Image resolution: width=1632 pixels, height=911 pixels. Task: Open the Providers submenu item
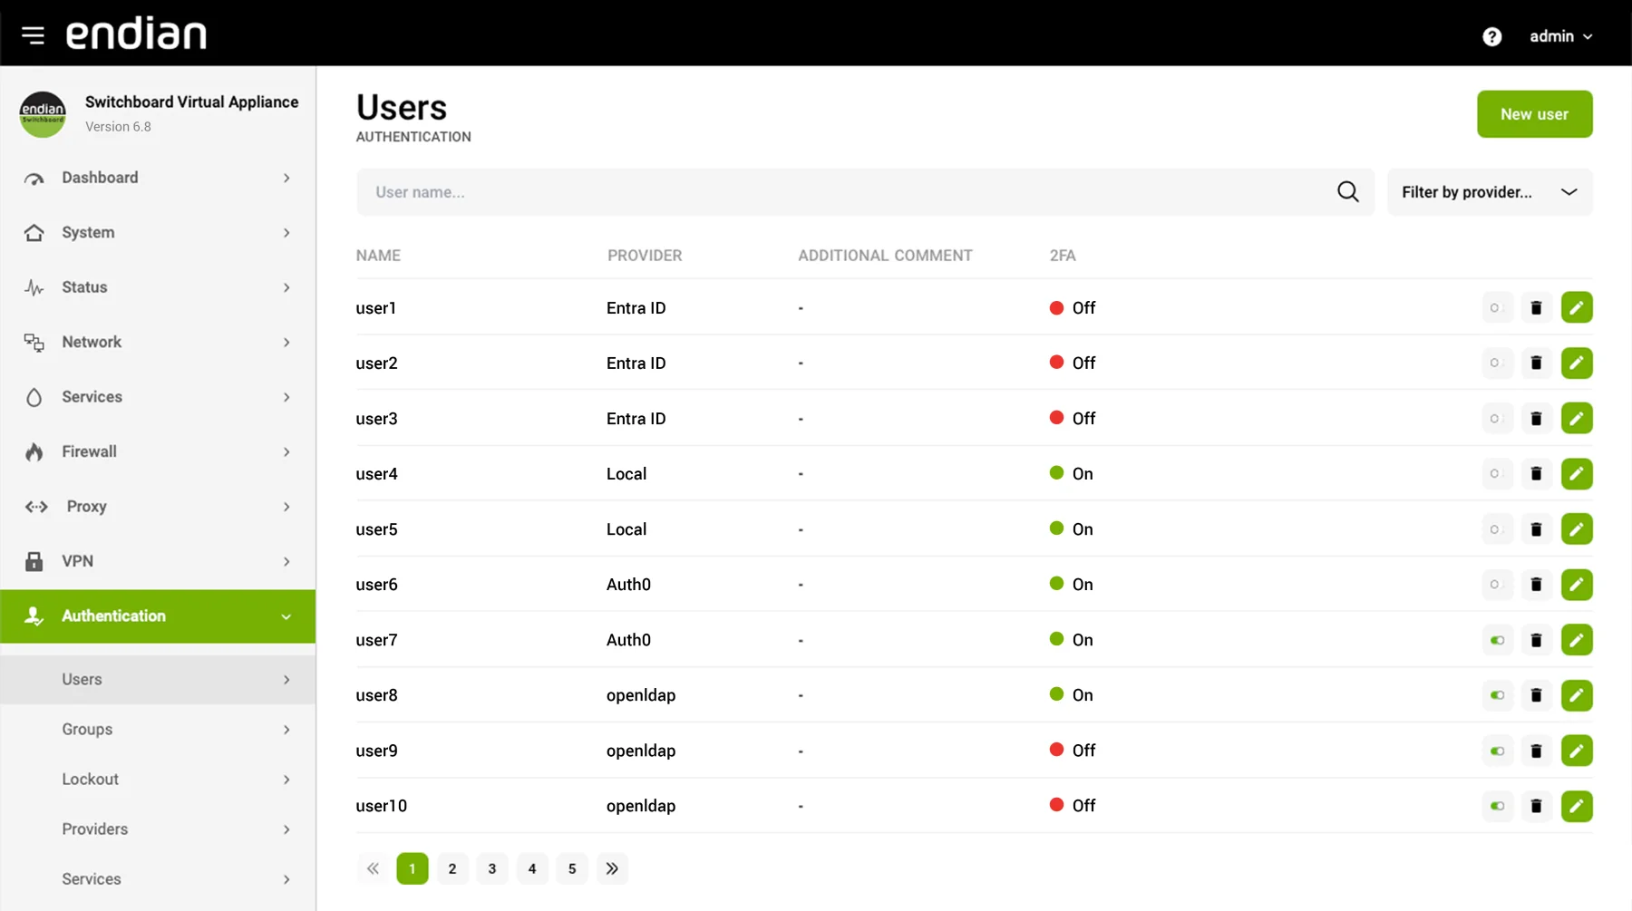tap(158, 829)
